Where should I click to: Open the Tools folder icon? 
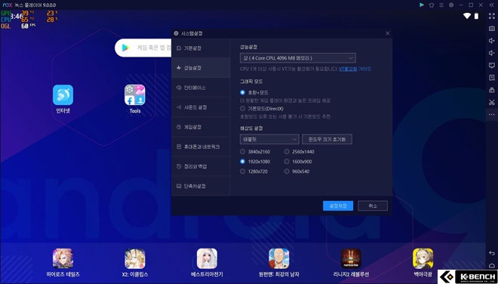click(135, 94)
